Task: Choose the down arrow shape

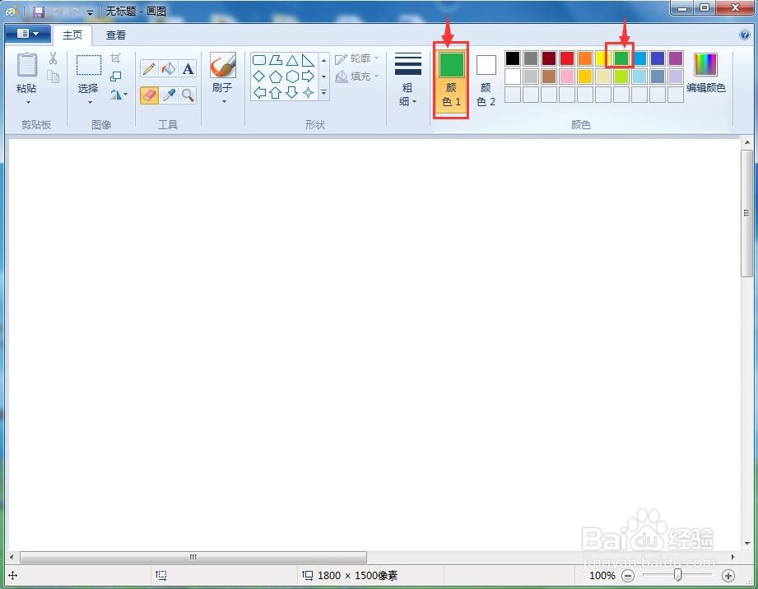Action: click(292, 92)
